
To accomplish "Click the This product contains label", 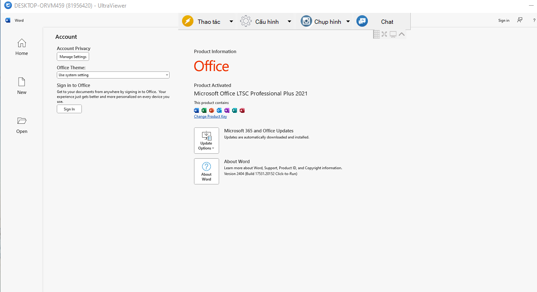I will tap(211, 103).
